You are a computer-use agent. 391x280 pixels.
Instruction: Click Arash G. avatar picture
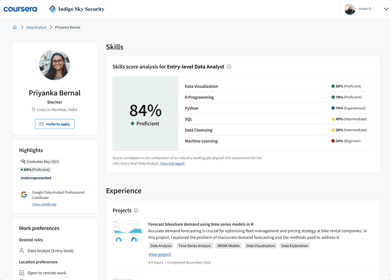[349, 9]
